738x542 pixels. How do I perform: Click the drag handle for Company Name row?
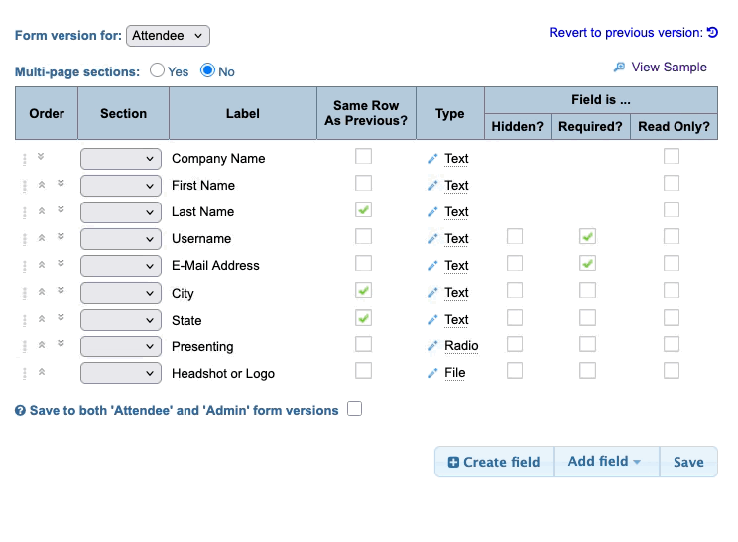click(24, 158)
